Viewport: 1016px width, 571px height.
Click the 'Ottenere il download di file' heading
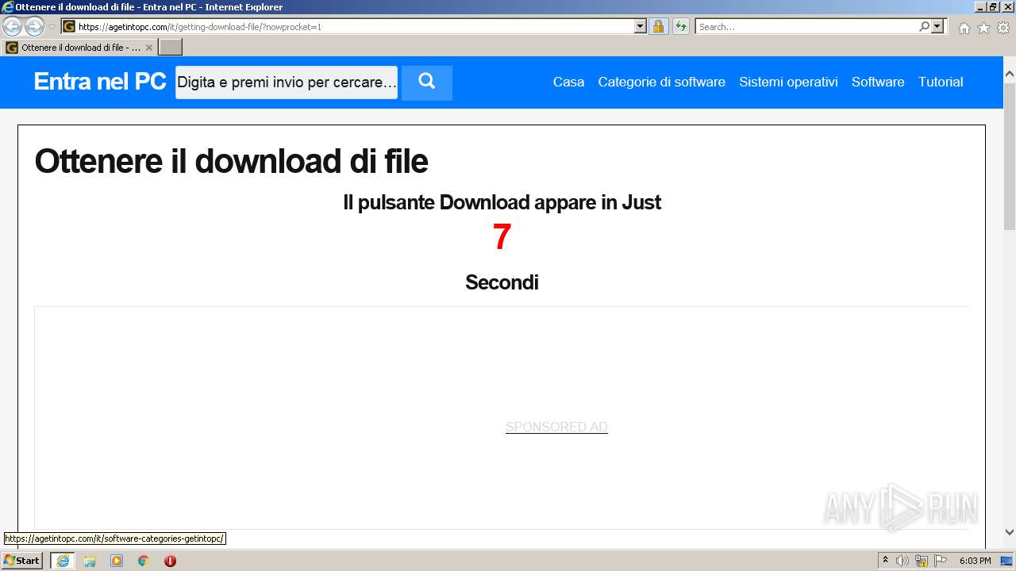coord(231,161)
